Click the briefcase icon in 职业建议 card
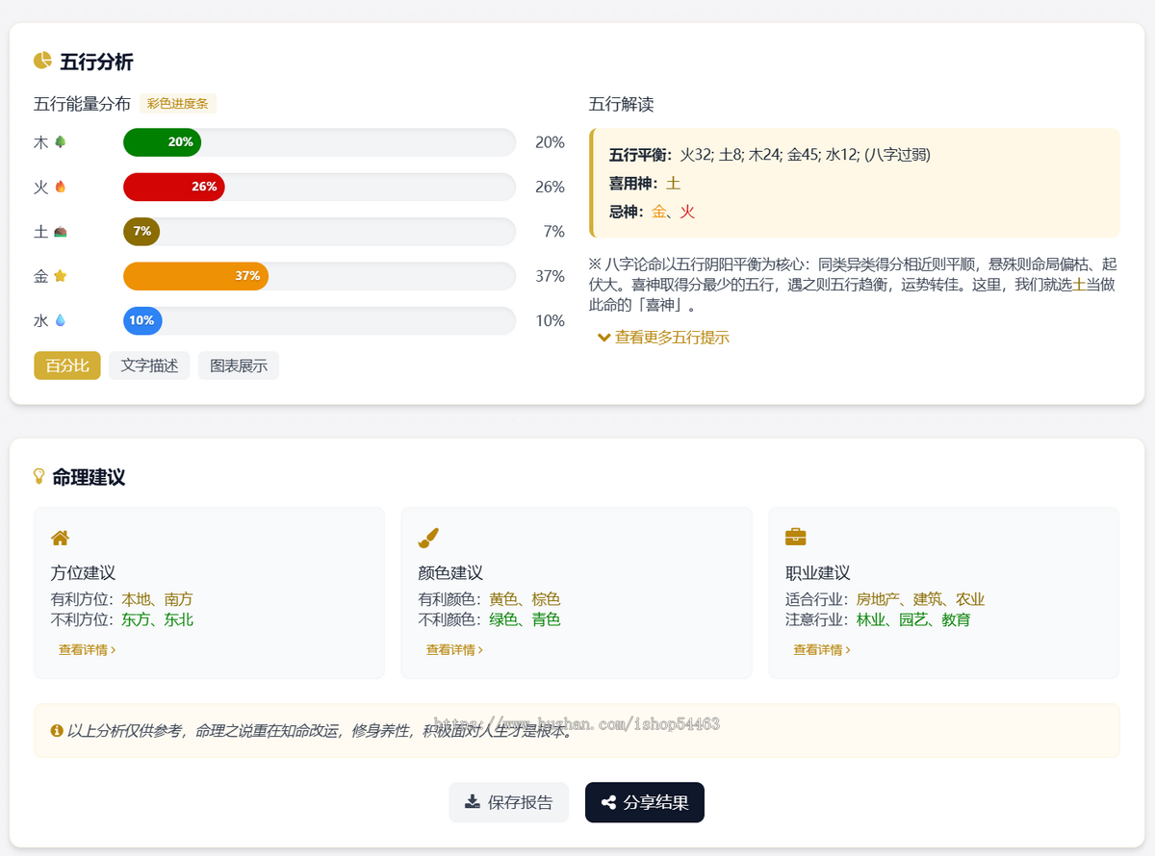The height and width of the screenshot is (856, 1155). 796,537
